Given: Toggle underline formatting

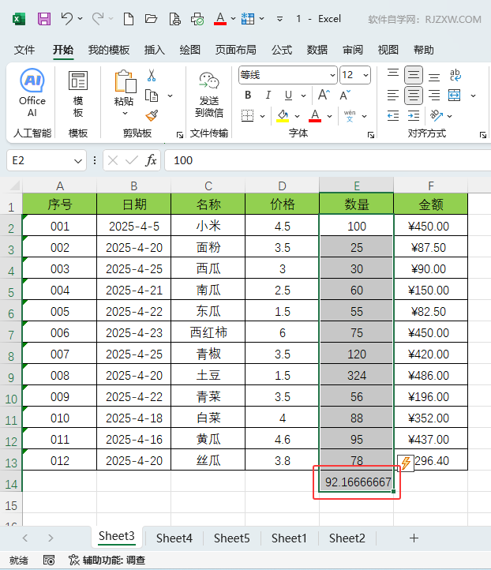Looking at the screenshot, I should coord(288,96).
